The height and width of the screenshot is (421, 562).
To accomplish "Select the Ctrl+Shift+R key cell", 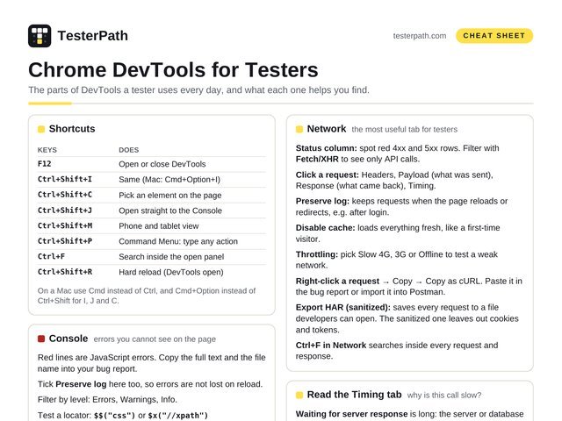I will click(x=65, y=272).
